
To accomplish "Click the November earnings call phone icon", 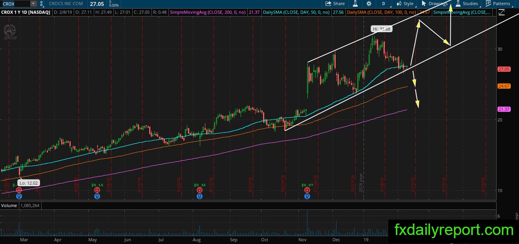I will (307, 190).
